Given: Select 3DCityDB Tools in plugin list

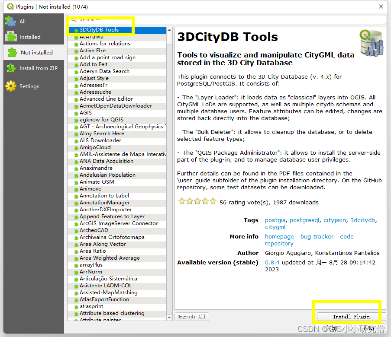Looking at the screenshot, I should tap(117, 30).
